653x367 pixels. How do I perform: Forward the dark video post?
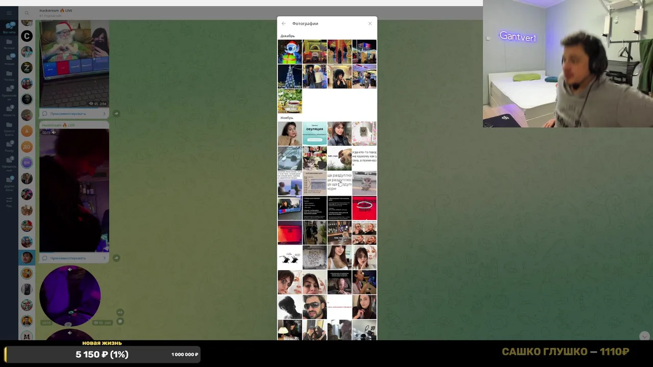click(x=116, y=258)
